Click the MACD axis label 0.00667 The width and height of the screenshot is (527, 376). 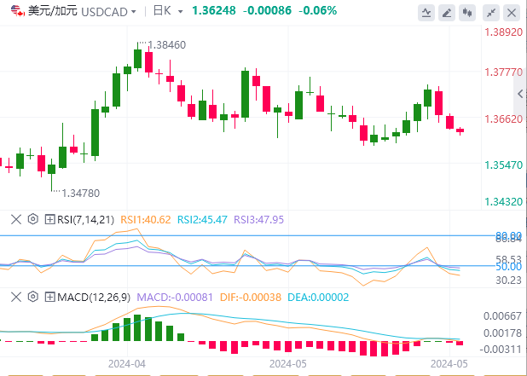pyautogui.click(x=502, y=316)
